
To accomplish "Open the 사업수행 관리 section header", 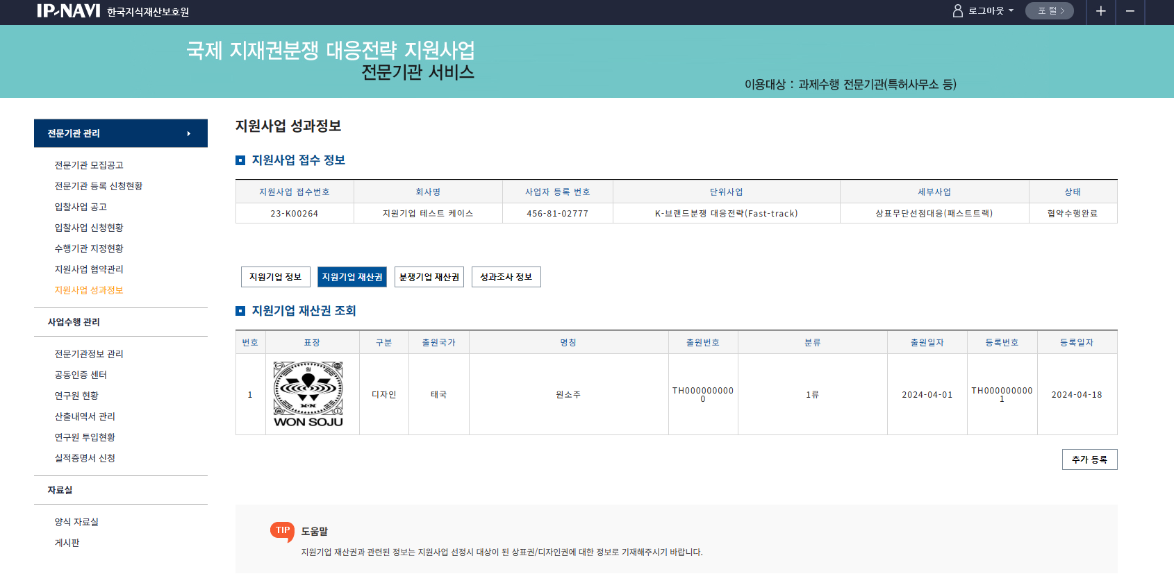I will pos(74,322).
